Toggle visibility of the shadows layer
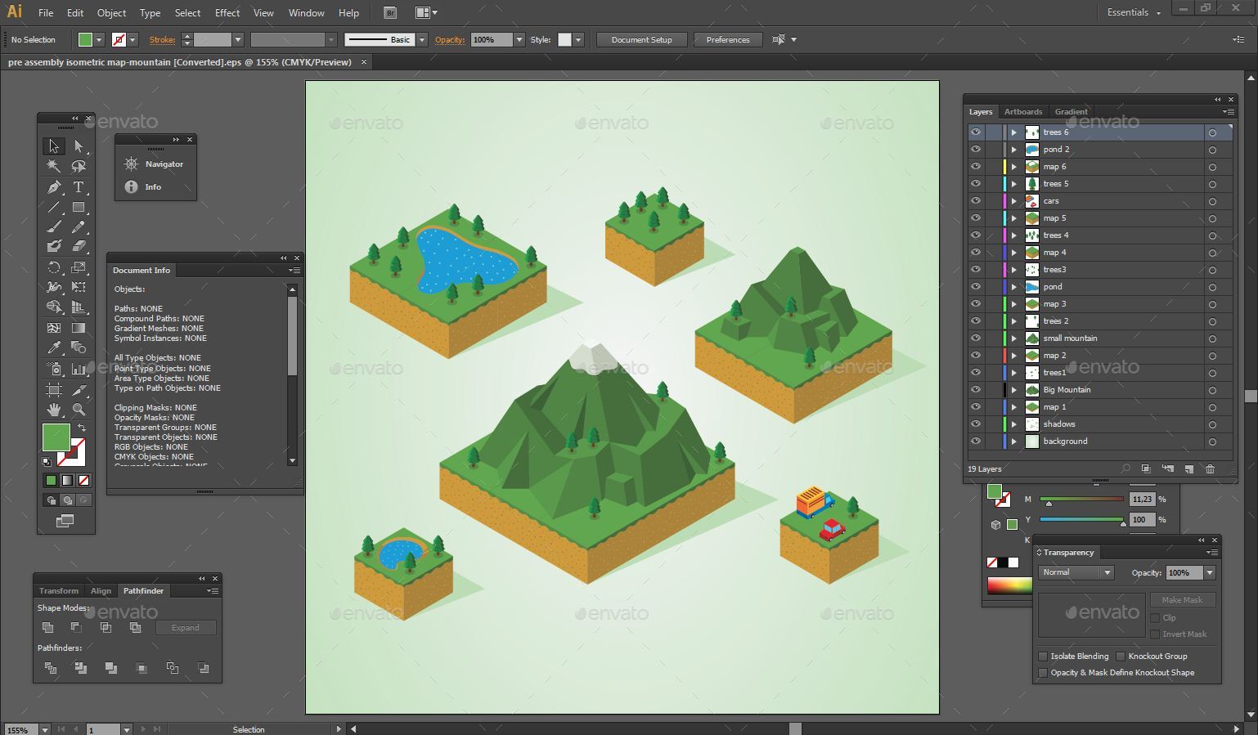Viewport: 1258px width, 735px height. click(976, 424)
